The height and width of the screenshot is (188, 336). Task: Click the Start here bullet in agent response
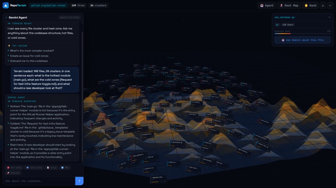point(43,151)
